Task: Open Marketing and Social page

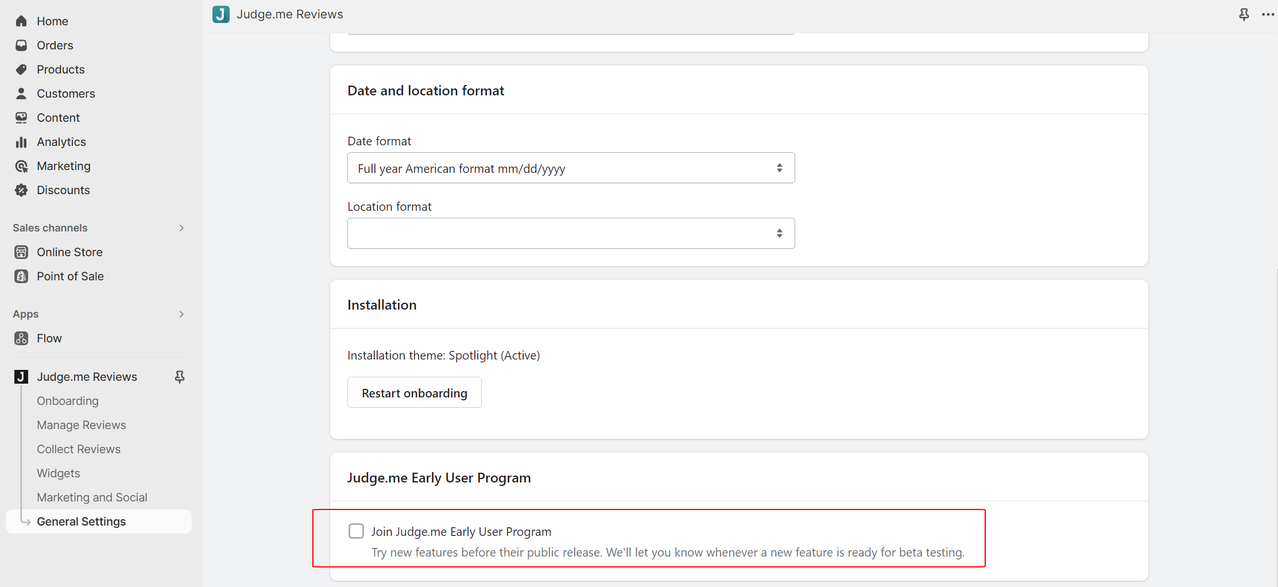Action: pos(92,497)
